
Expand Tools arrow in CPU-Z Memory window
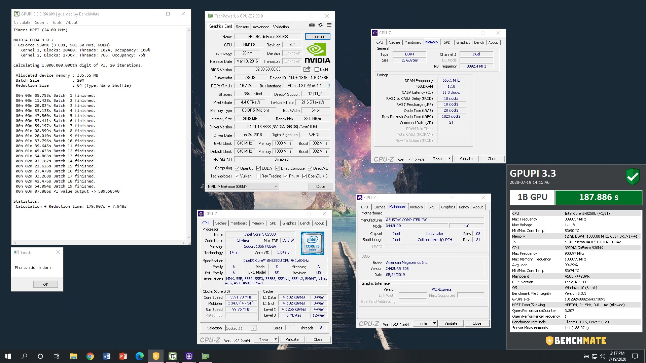pyautogui.click(x=450, y=159)
